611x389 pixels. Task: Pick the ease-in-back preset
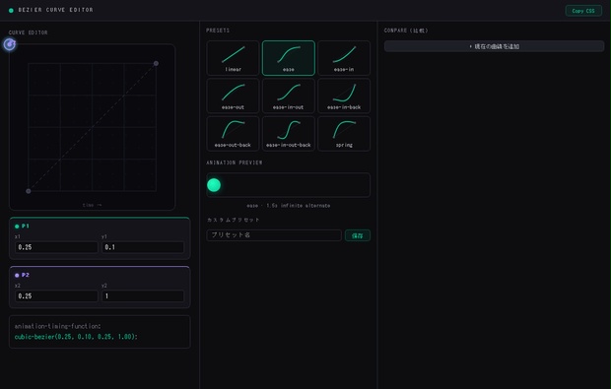(x=344, y=96)
